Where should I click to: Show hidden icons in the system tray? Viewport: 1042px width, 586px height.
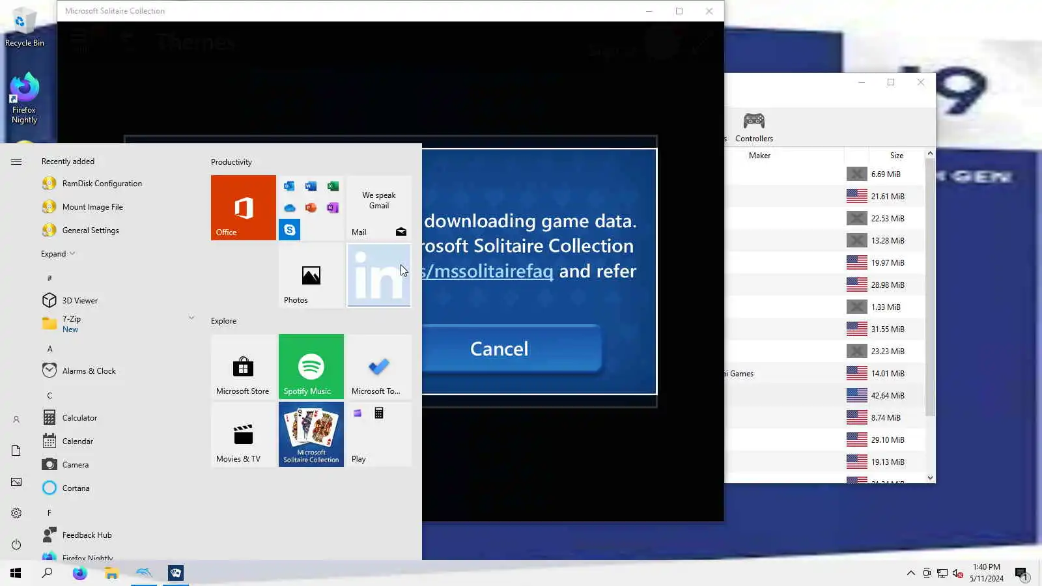910,573
